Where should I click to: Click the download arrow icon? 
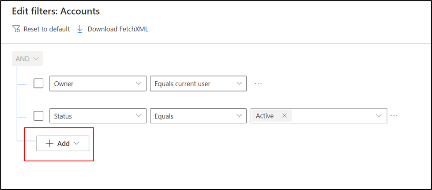pos(80,29)
